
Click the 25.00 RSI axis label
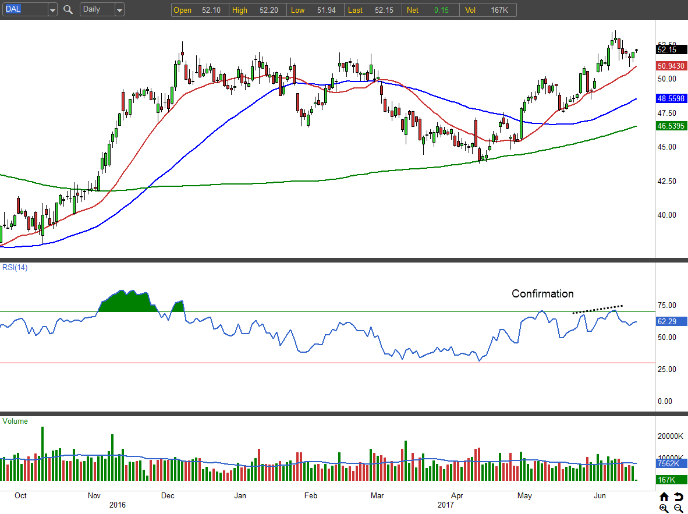tap(667, 369)
